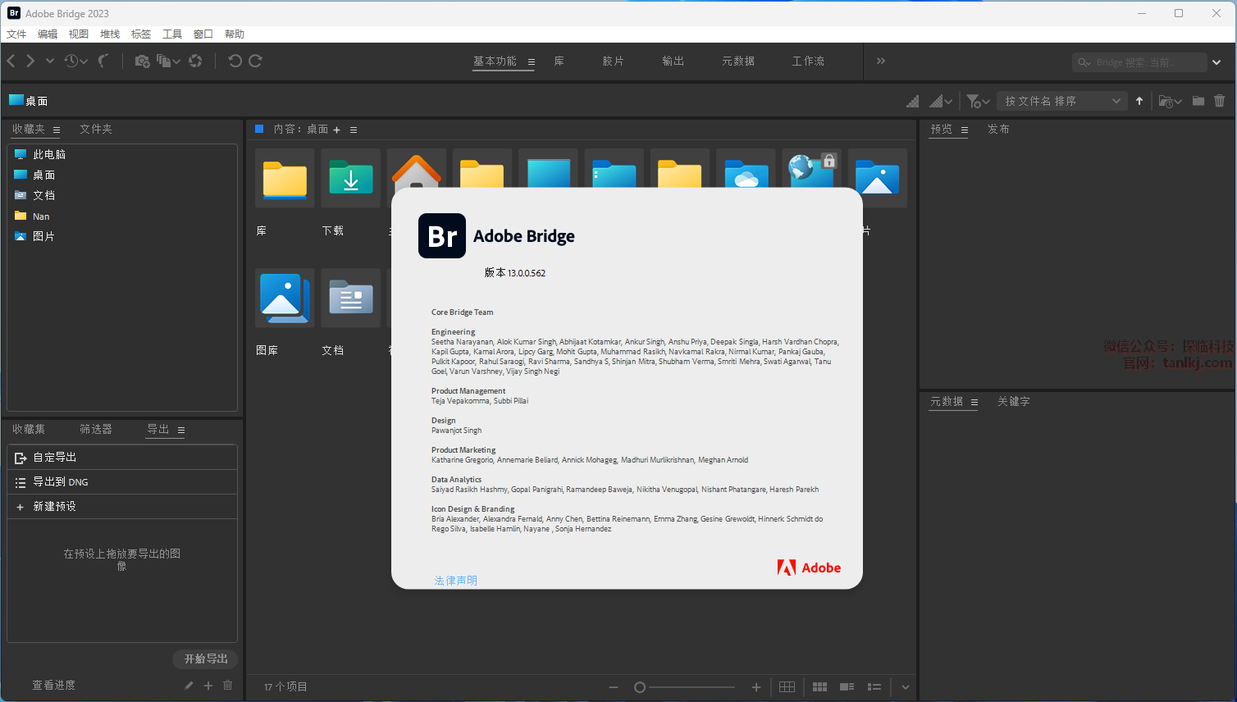This screenshot has width=1237, height=702.
Task: Rotate 90° clockwise using toolbar icon
Action: coord(256,61)
